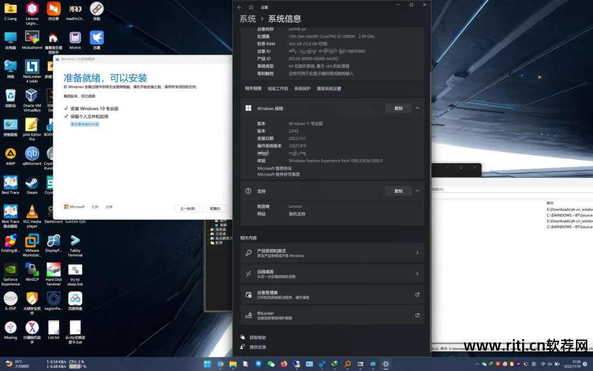The image size is (593, 371).
Task: Open 回收站 recycle bin icon
Action: (x=10, y=98)
